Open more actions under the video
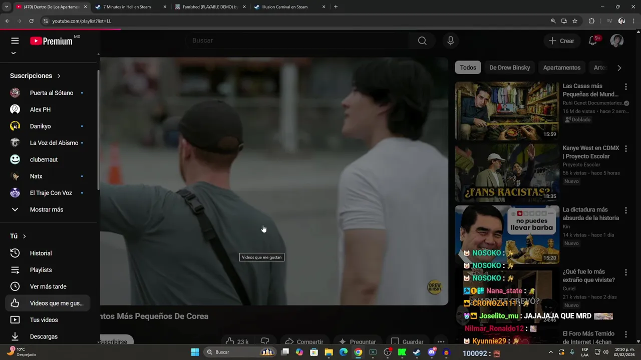 [441, 341]
